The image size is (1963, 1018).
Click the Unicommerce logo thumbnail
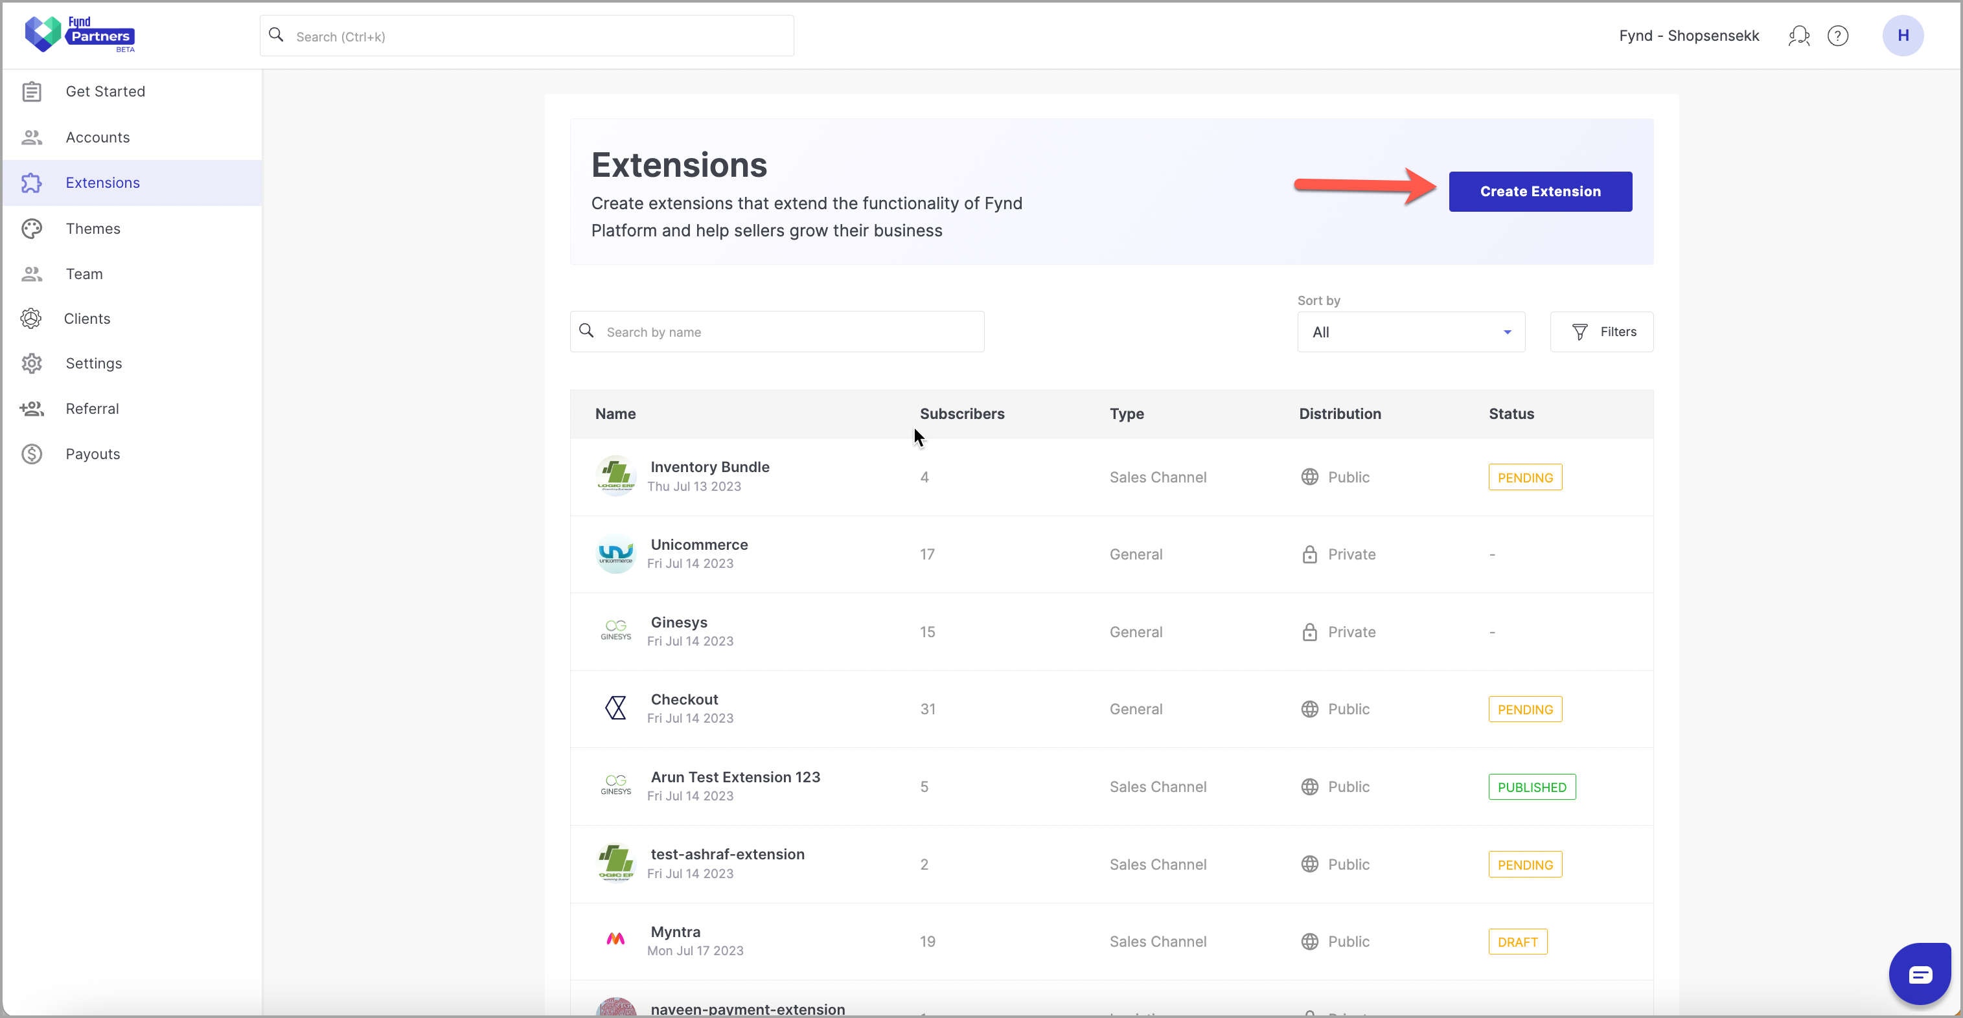[x=615, y=554]
